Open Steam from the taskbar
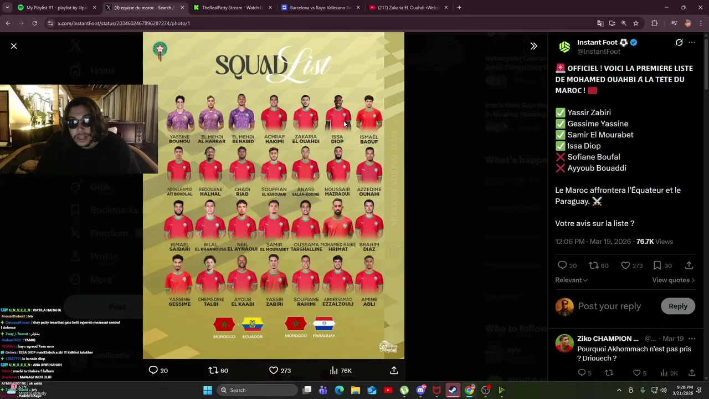The width and height of the screenshot is (709, 399). tap(453, 390)
